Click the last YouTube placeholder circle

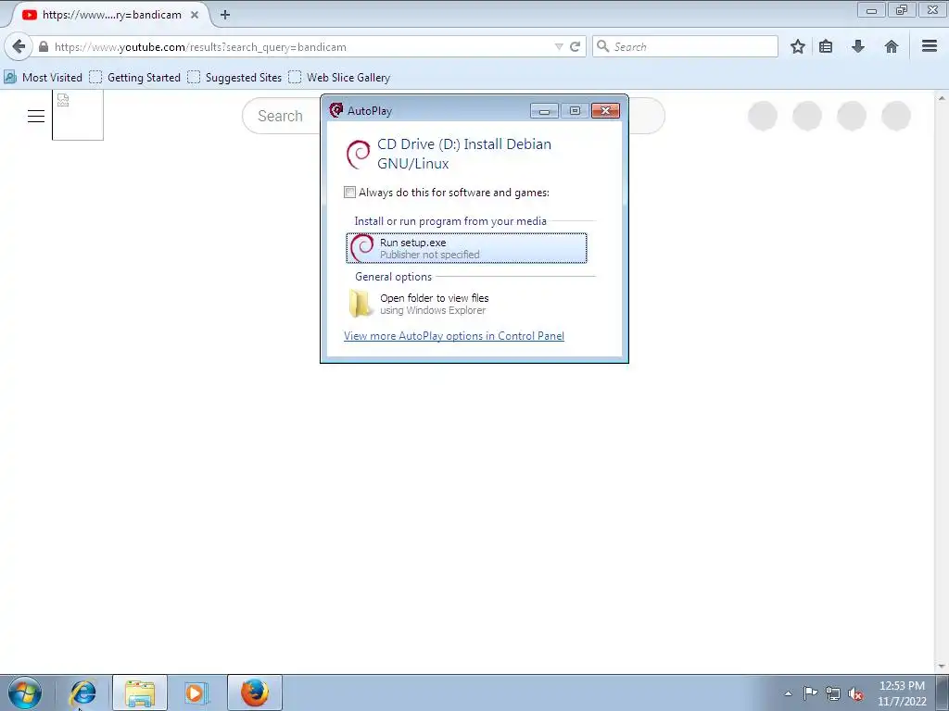[x=896, y=116]
